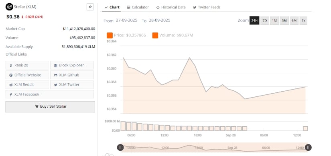This screenshot has width=331, height=156.
Task: Click the $200.00 M volume axis label
Action: coord(112,121)
